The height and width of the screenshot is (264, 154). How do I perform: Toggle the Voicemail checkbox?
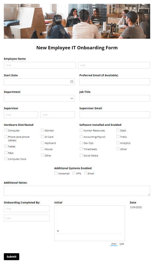(x=56, y=173)
